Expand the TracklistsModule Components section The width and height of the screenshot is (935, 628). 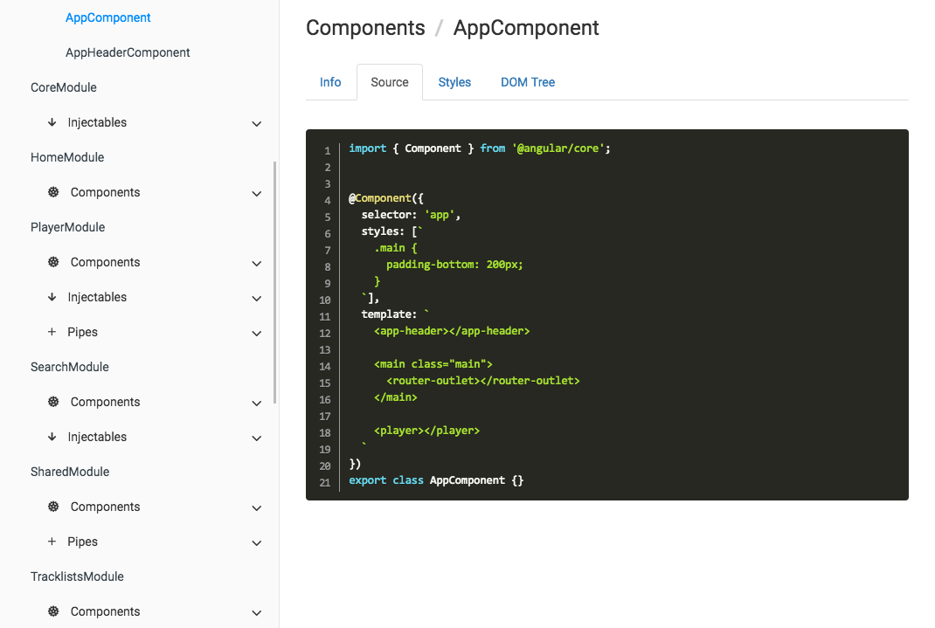(256, 612)
